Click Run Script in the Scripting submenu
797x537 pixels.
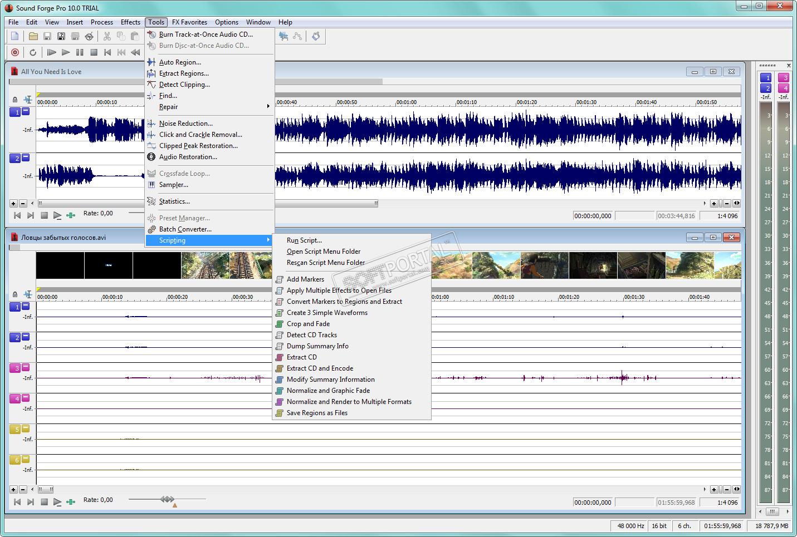tap(304, 240)
